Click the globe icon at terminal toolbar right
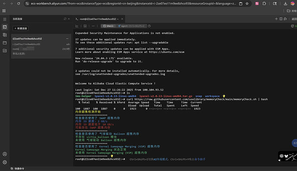 pos(292,26)
